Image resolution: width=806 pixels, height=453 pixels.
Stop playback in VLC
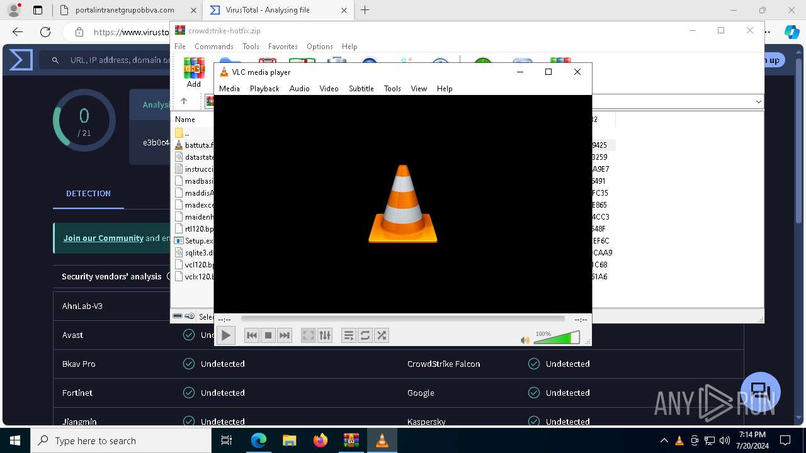(x=268, y=335)
